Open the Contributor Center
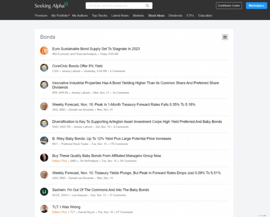 [229, 6]
